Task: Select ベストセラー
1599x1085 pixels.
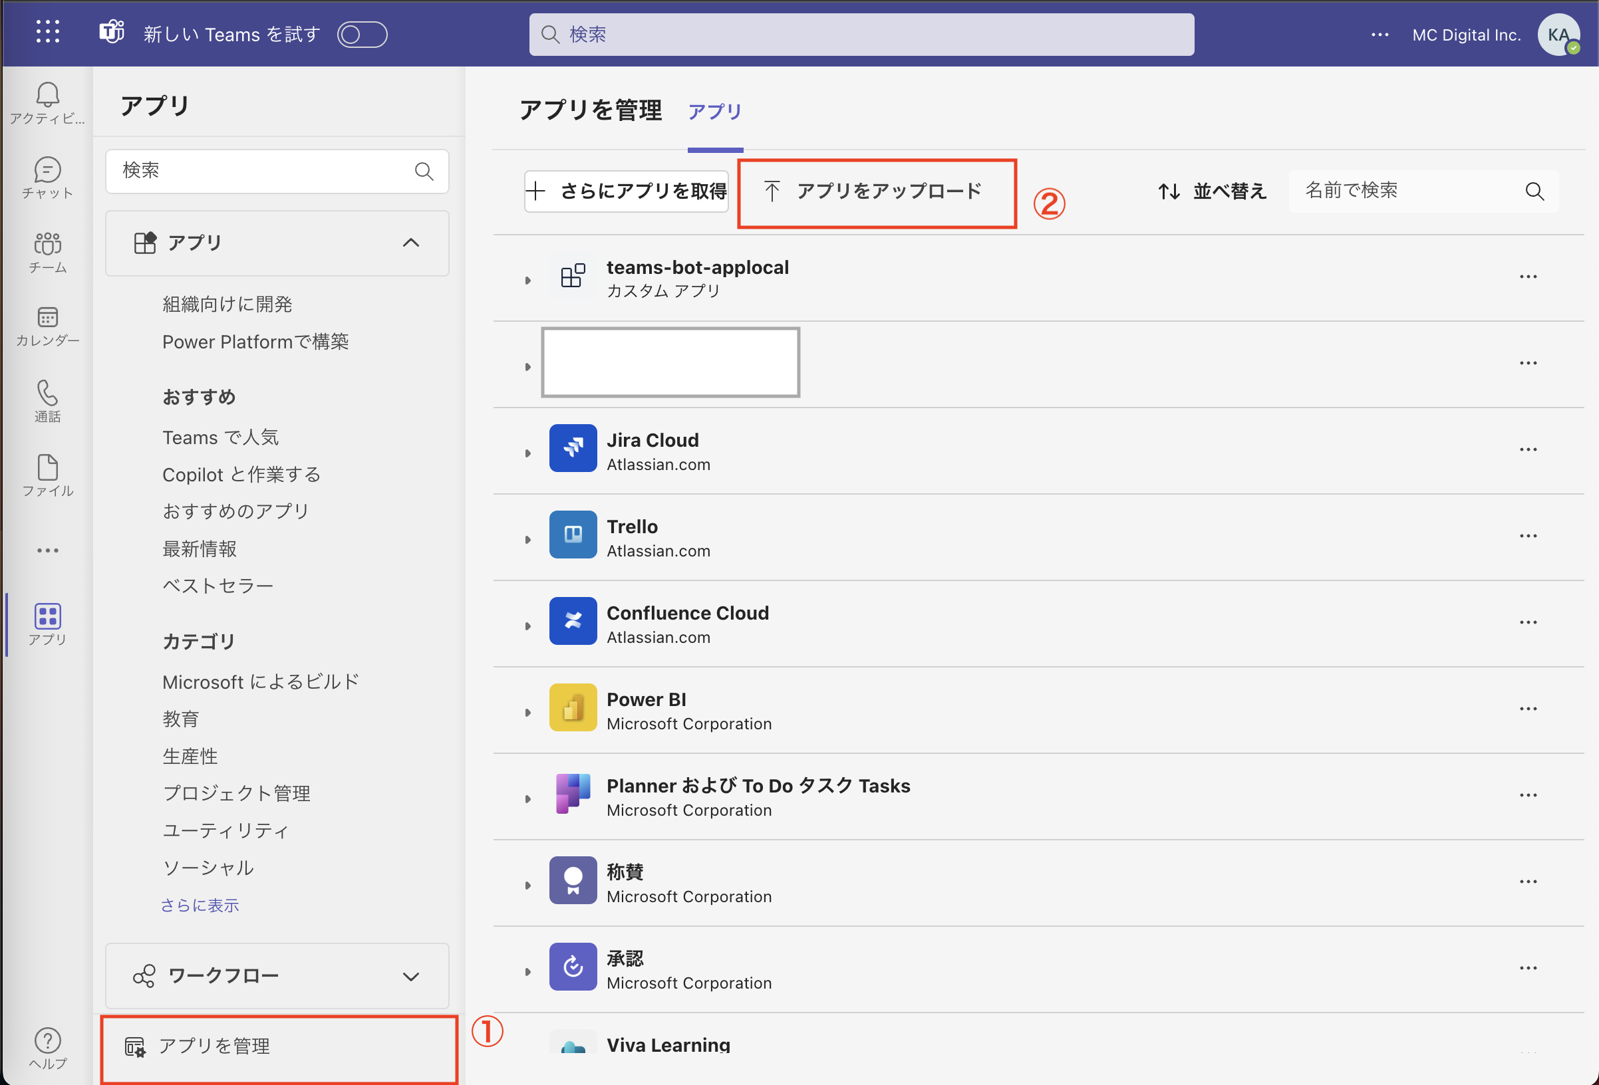Action: pos(218,586)
